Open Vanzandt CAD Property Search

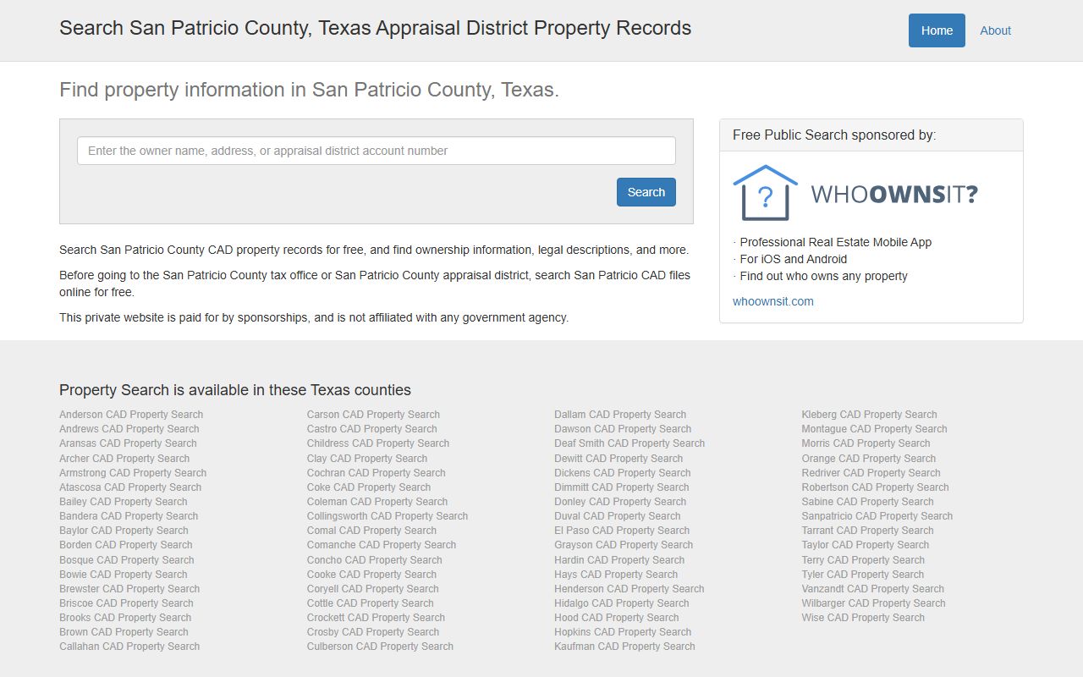pos(873,589)
